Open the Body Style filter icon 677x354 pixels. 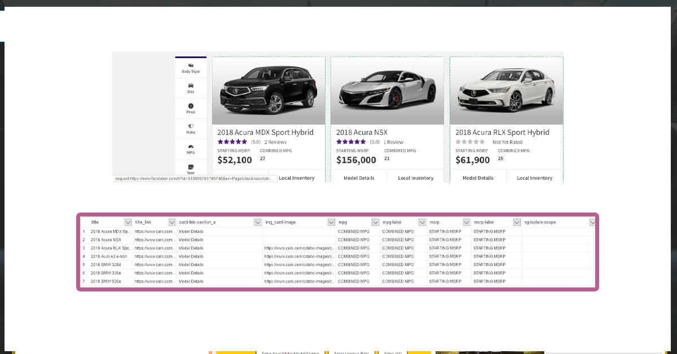tap(191, 66)
